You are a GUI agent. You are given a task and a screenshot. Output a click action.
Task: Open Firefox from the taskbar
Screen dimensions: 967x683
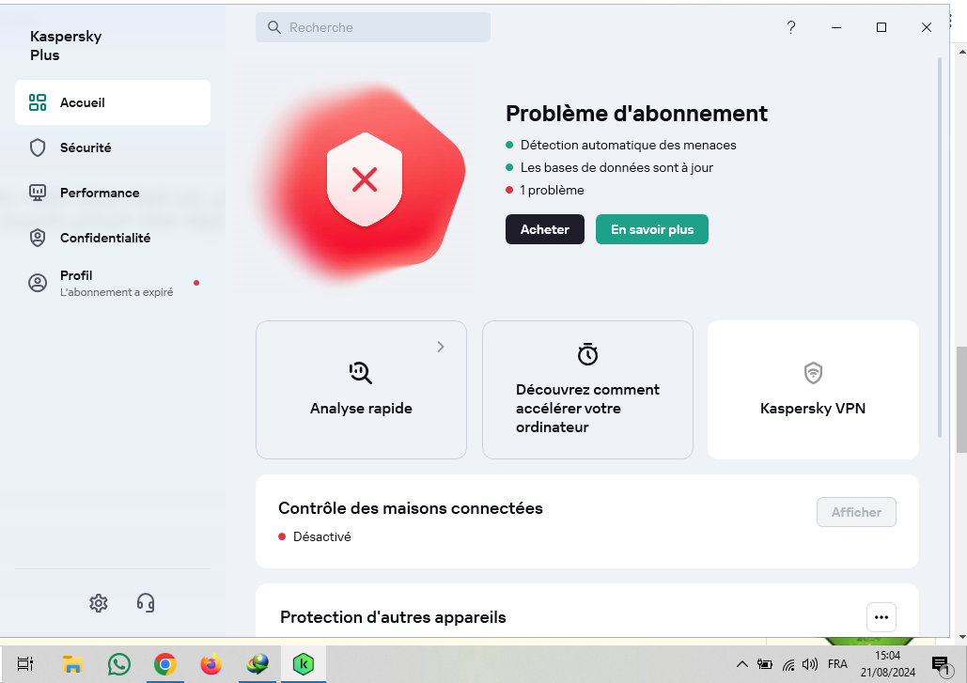click(x=211, y=664)
